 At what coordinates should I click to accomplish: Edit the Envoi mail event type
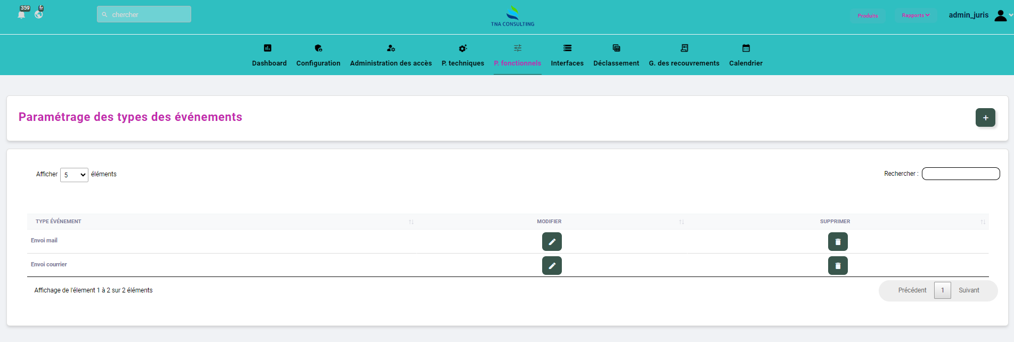(x=552, y=242)
